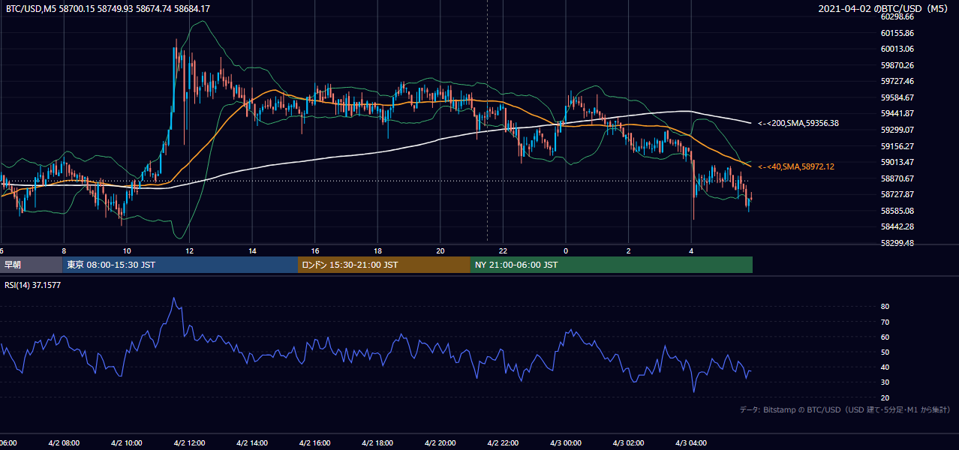Viewport: 959px width, 450px height.
Task: Click the RSI axis value 70
Action: click(x=885, y=322)
